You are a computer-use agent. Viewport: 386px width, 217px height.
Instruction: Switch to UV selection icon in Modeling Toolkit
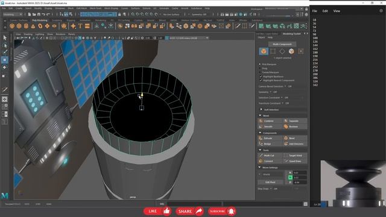point(300,51)
